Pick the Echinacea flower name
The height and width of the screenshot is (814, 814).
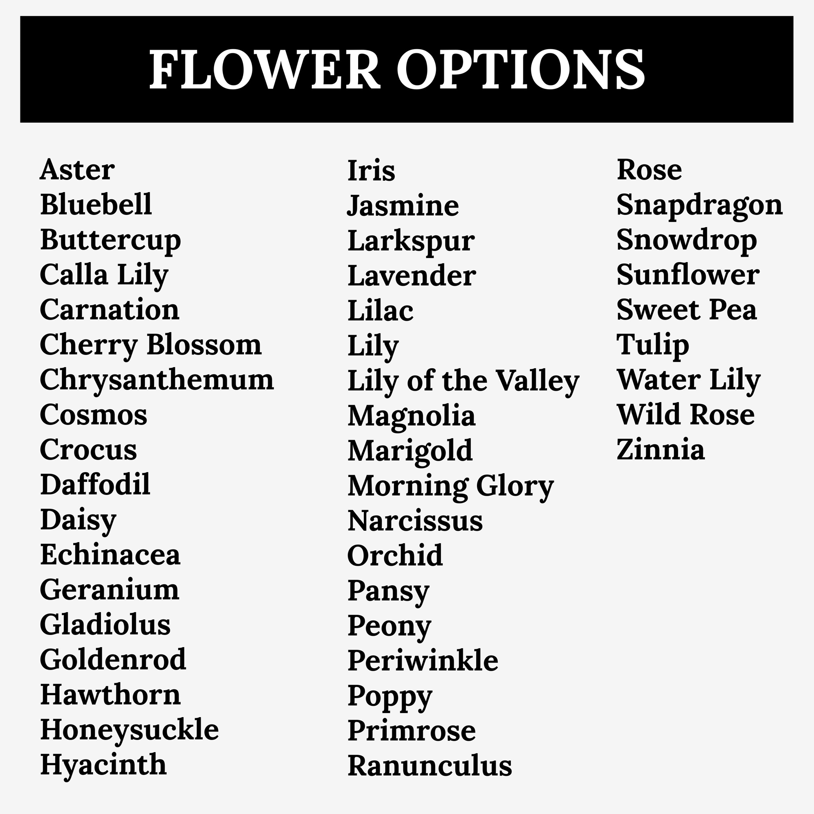coord(110,554)
